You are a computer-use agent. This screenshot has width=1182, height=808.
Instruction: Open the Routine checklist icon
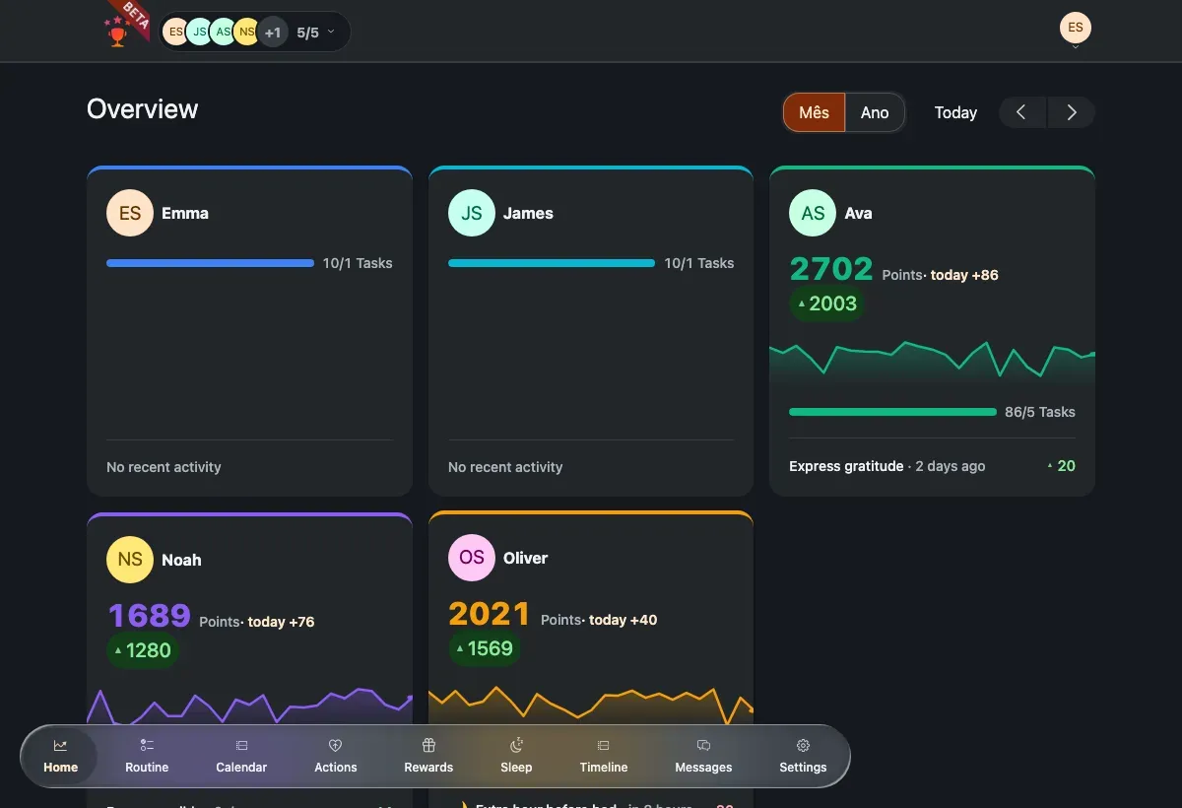coord(147,746)
